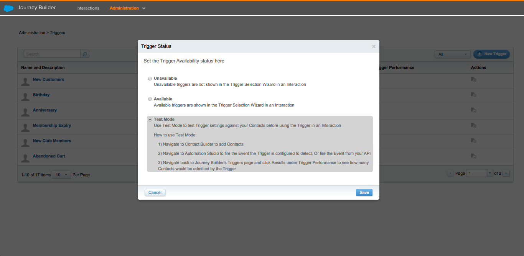Open the Interactions menu item
The width and height of the screenshot is (524, 256).
pos(88,8)
